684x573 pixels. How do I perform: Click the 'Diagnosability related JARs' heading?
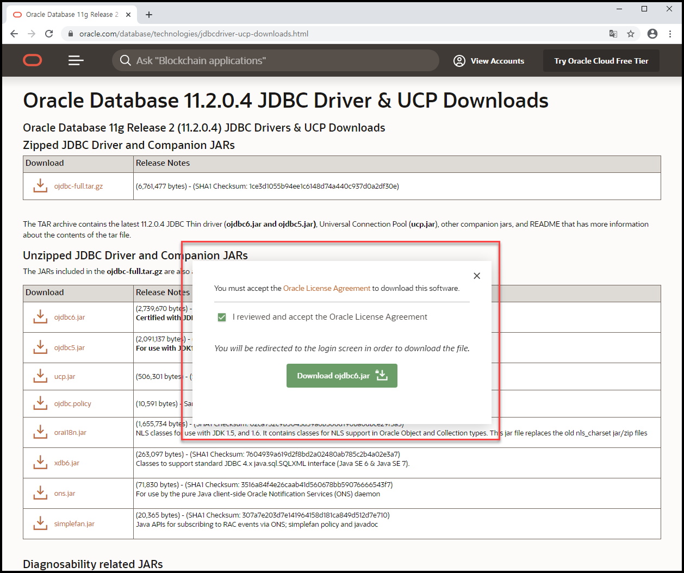pos(93,564)
